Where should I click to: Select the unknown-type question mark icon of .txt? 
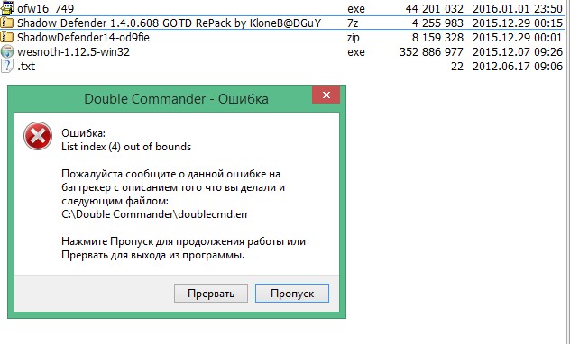(7, 67)
